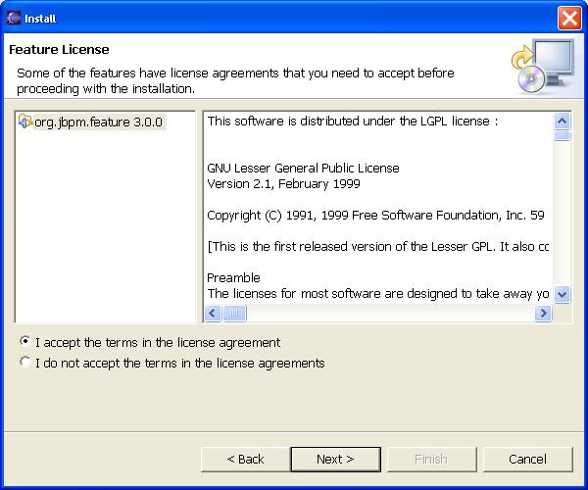Select 'I accept the terms' radio button
The height and width of the screenshot is (490, 588).
click(25, 341)
